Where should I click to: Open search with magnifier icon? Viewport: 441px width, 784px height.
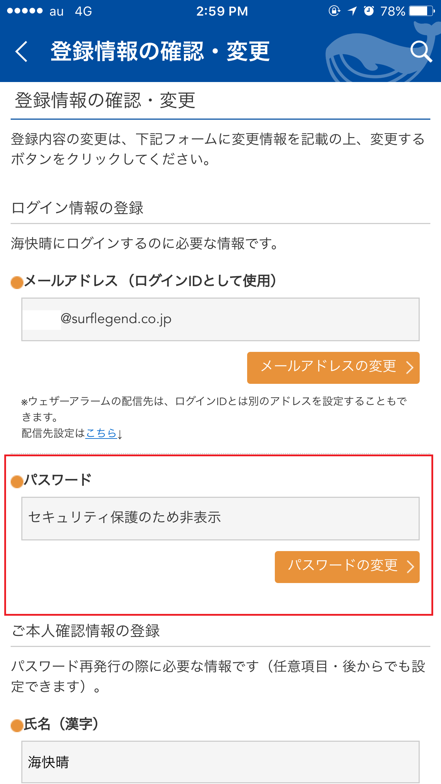tap(421, 51)
